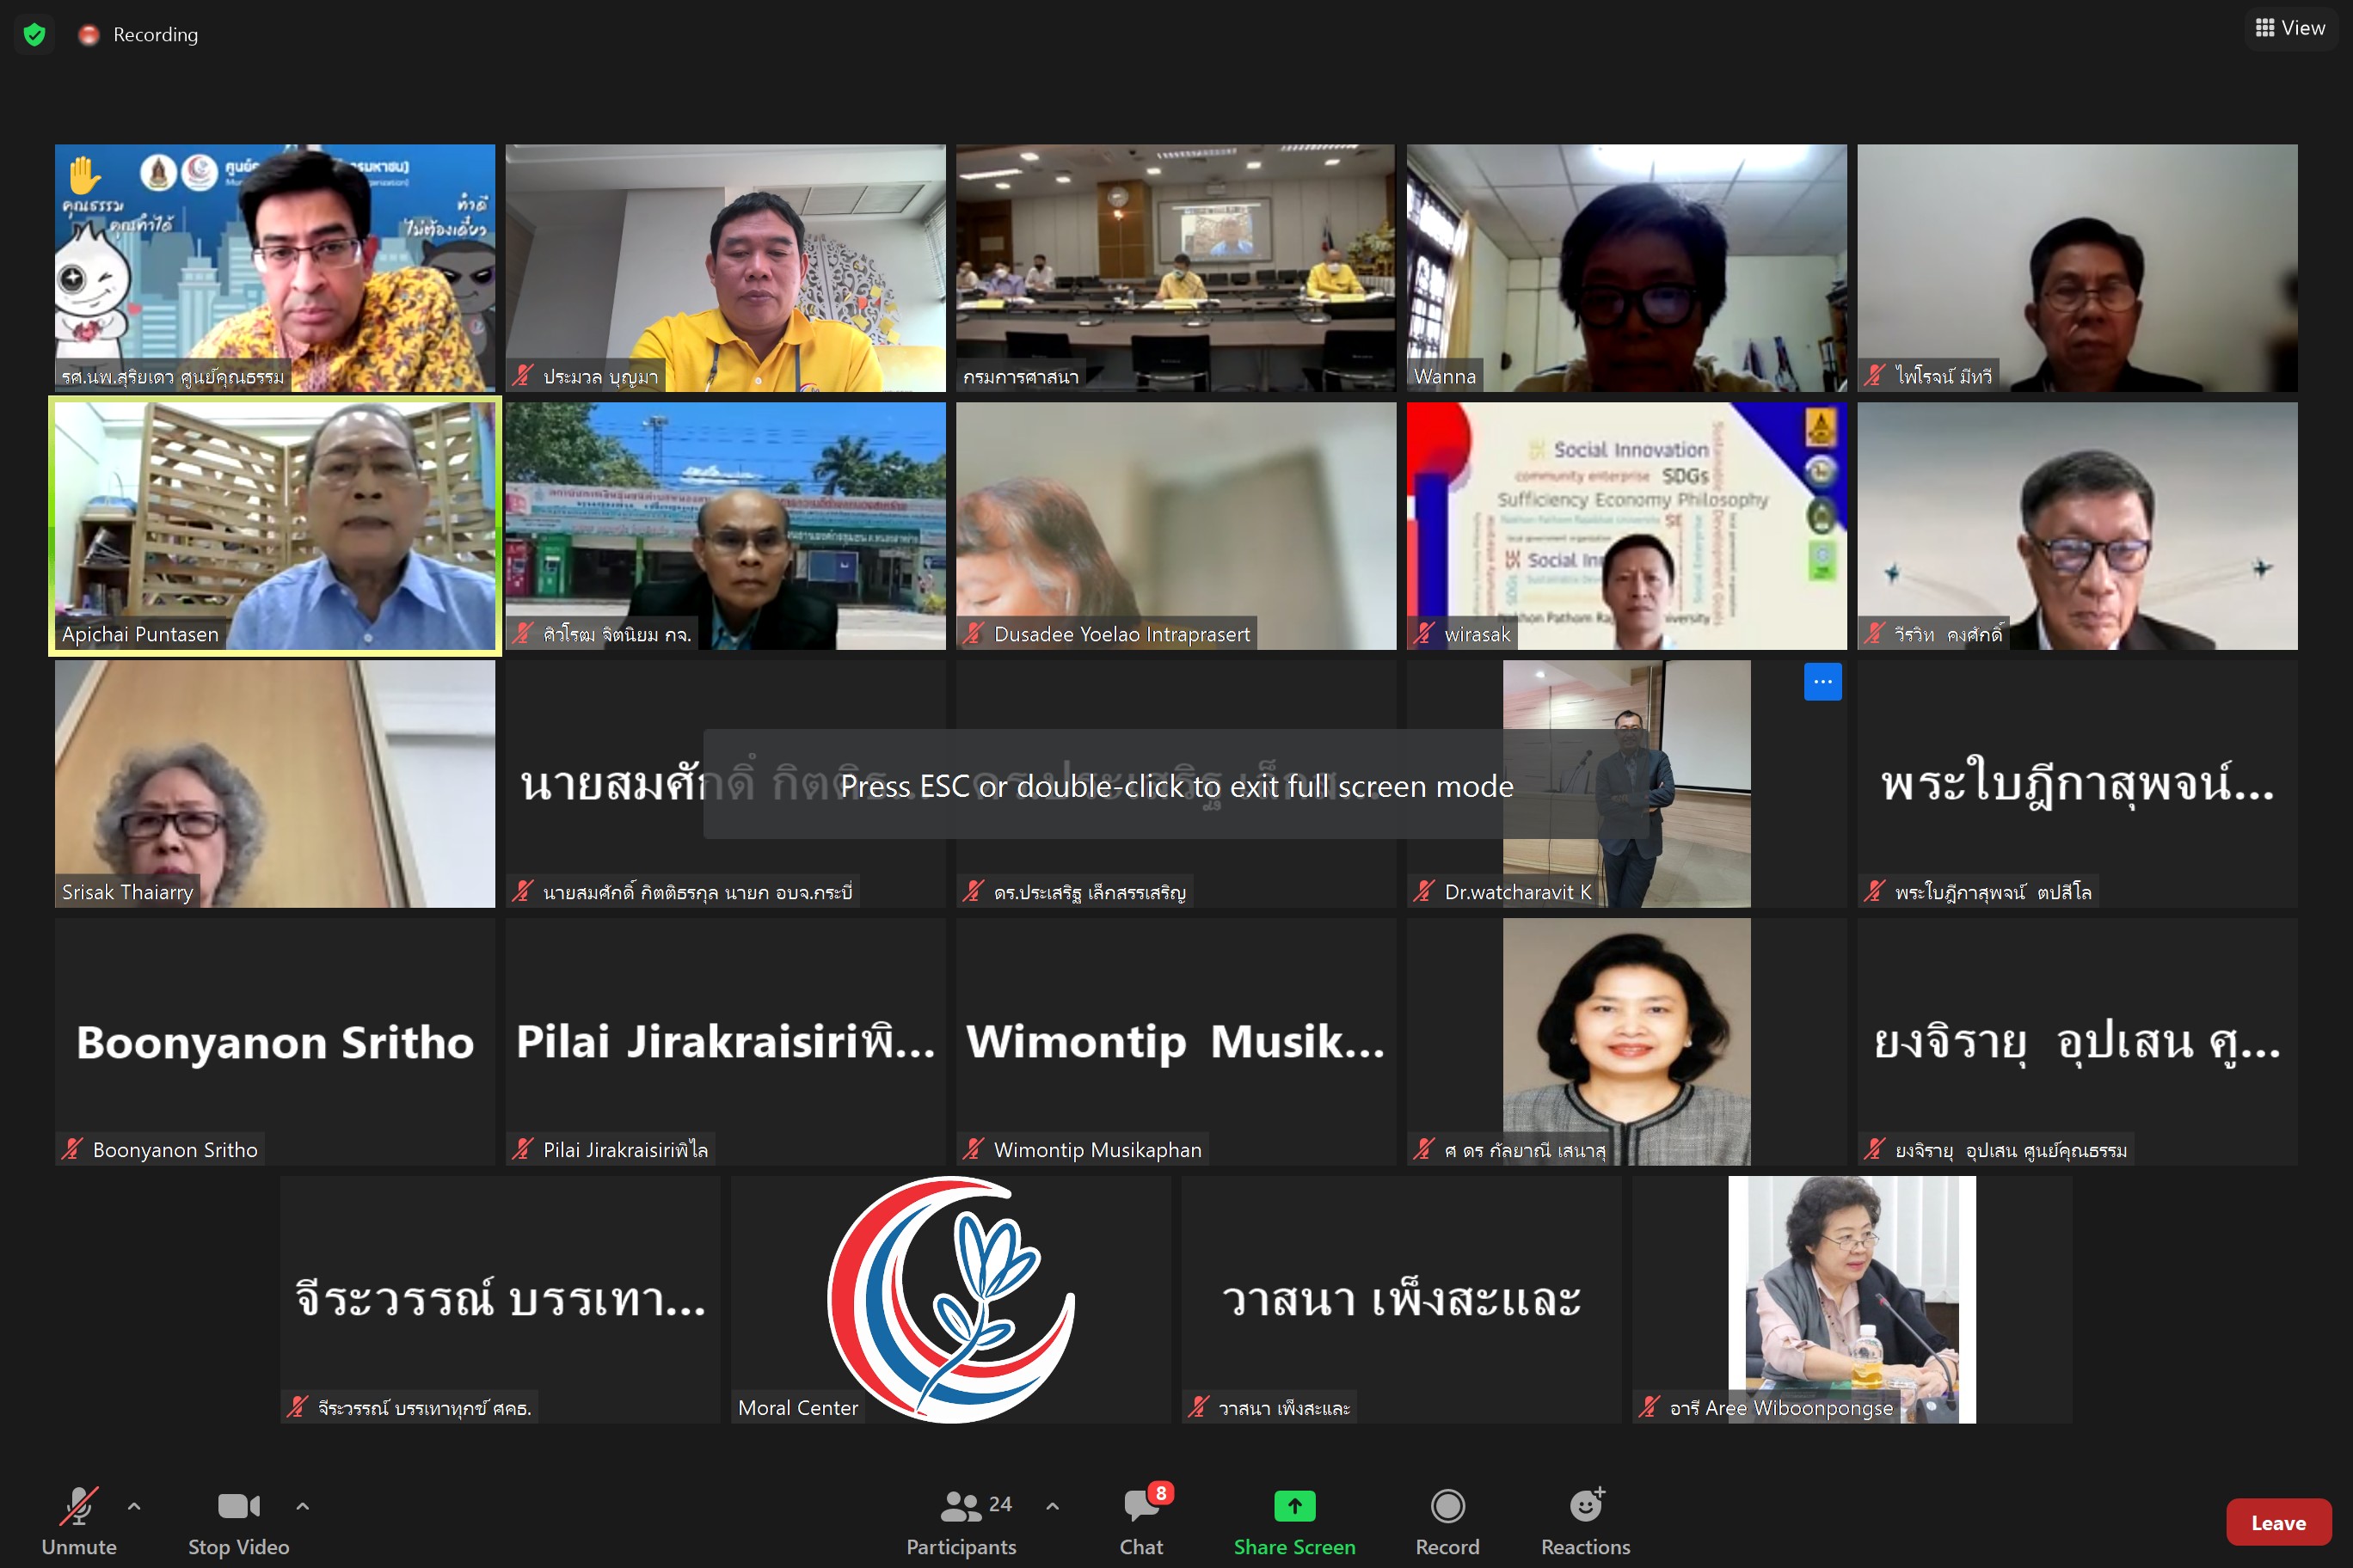Click the blue more options button on Dr.watcharavit tile

click(1822, 682)
